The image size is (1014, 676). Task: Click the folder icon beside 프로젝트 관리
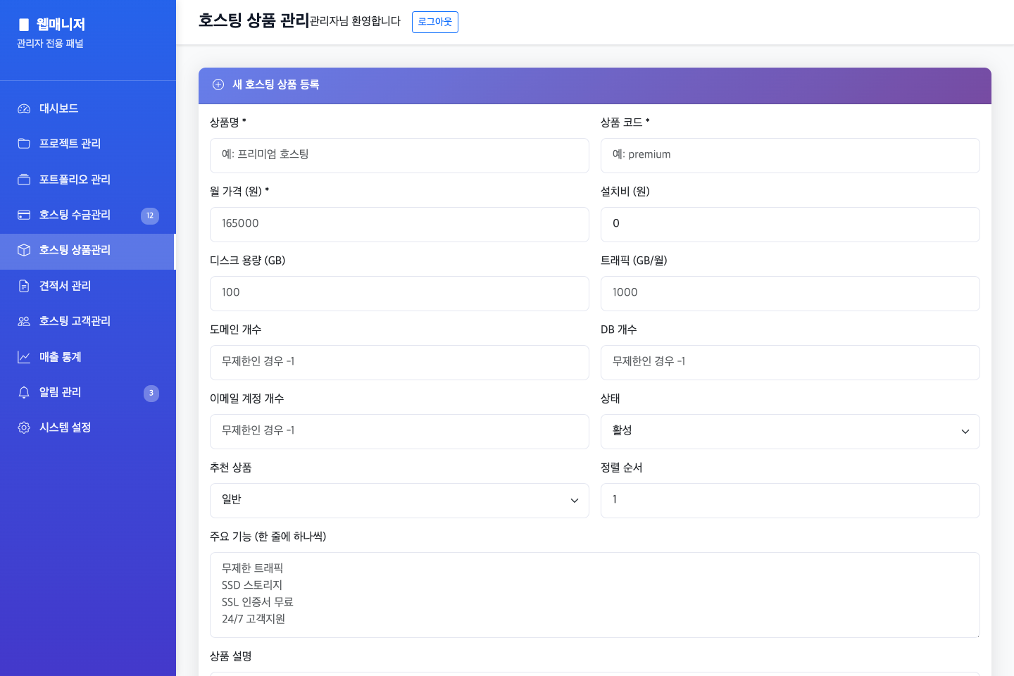click(24, 144)
